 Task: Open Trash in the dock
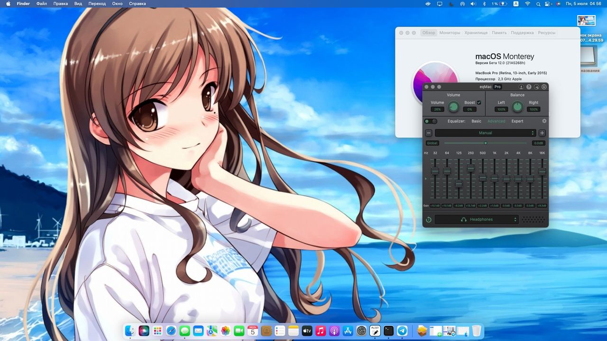point(477,331)
